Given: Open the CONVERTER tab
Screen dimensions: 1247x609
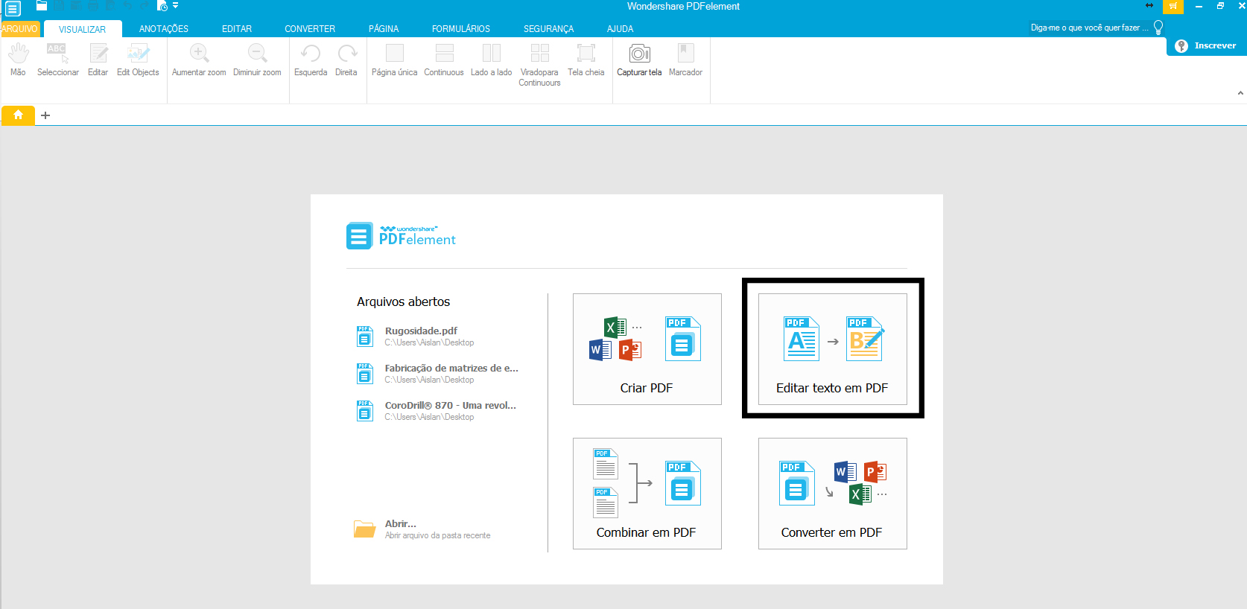Looking at the screenshot, I should [310, 29].
